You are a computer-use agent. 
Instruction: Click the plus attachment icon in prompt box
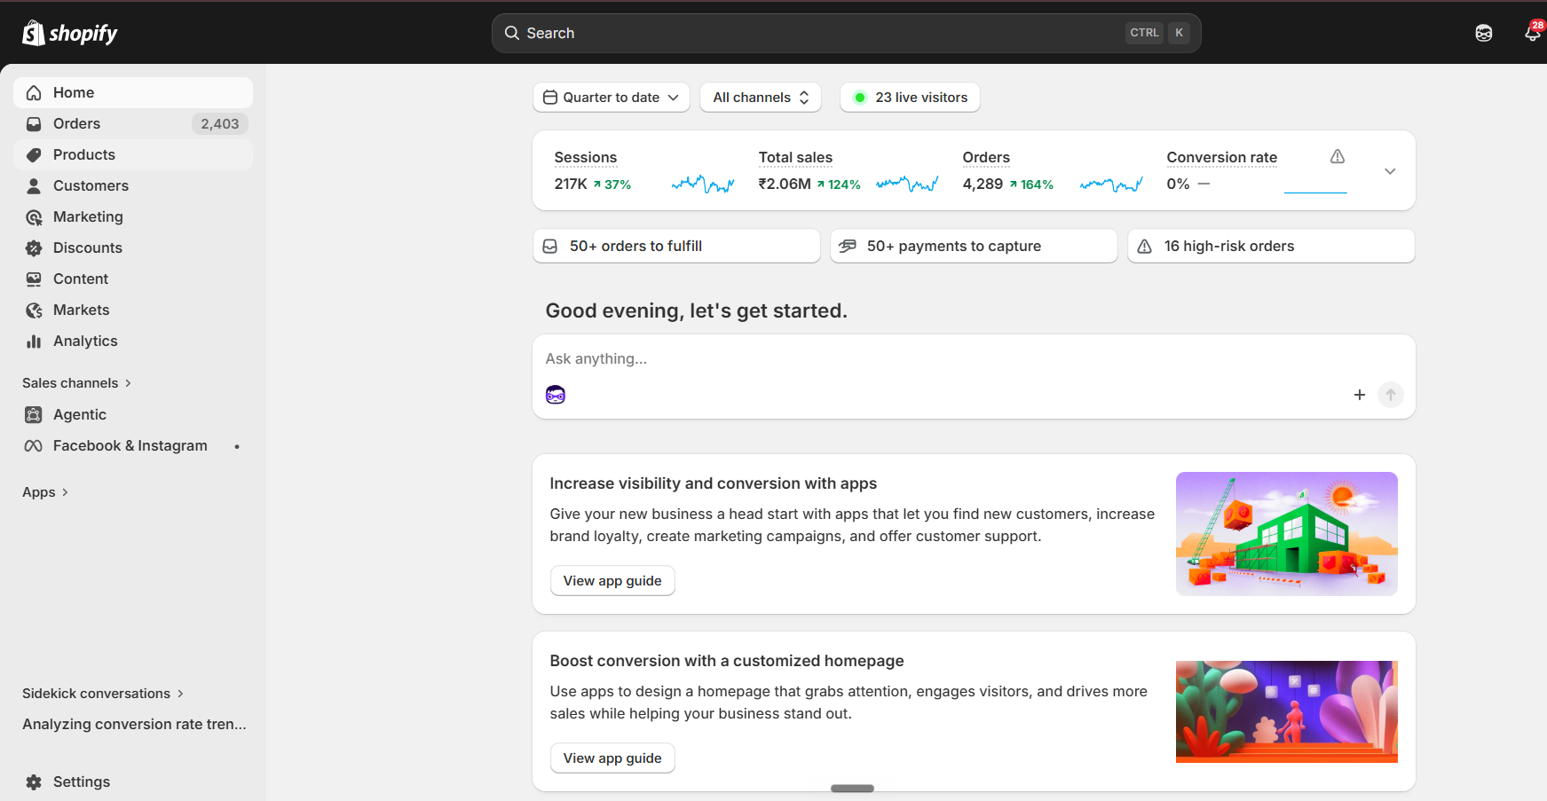click(1359, 395)
